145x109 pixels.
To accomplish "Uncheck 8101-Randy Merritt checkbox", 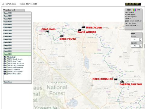I will pyautogui.click(x=7, y=59).
